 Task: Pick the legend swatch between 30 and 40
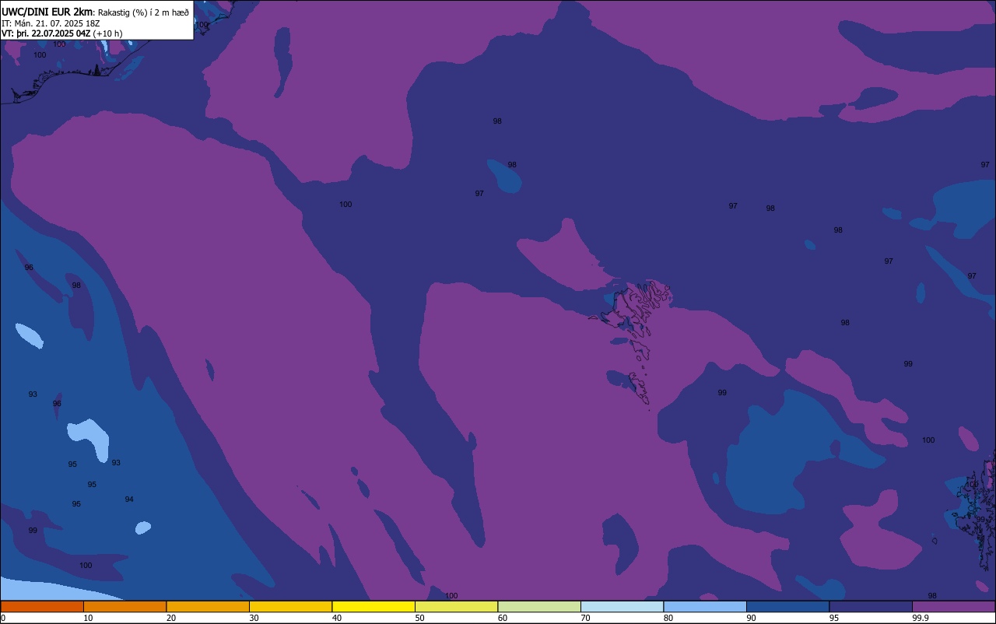(290, 606)
